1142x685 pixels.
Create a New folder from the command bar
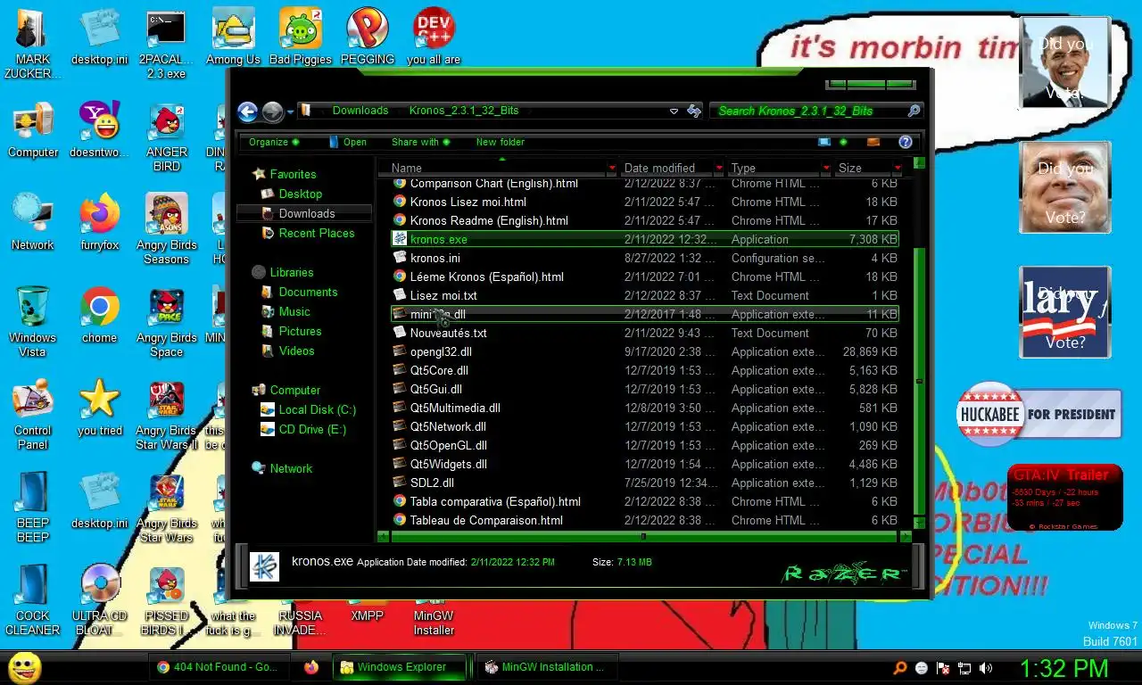coord(501,142)
